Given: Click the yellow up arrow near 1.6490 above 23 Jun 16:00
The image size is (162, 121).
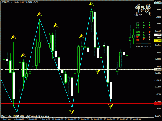Looking at the screenshot, I should (81, 36).
